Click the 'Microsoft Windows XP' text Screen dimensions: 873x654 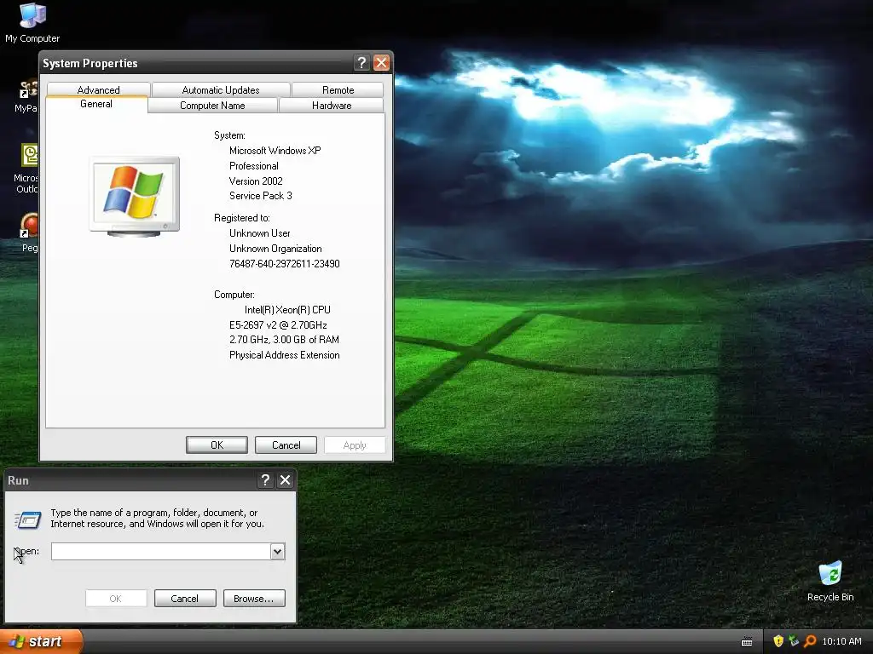click(x=275, y=151)
